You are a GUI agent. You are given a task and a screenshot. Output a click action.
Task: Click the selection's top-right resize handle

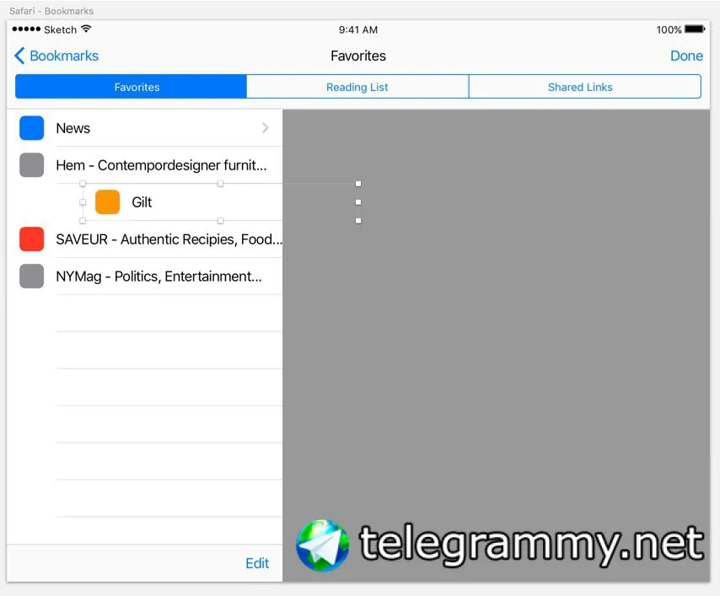point(358,184)
